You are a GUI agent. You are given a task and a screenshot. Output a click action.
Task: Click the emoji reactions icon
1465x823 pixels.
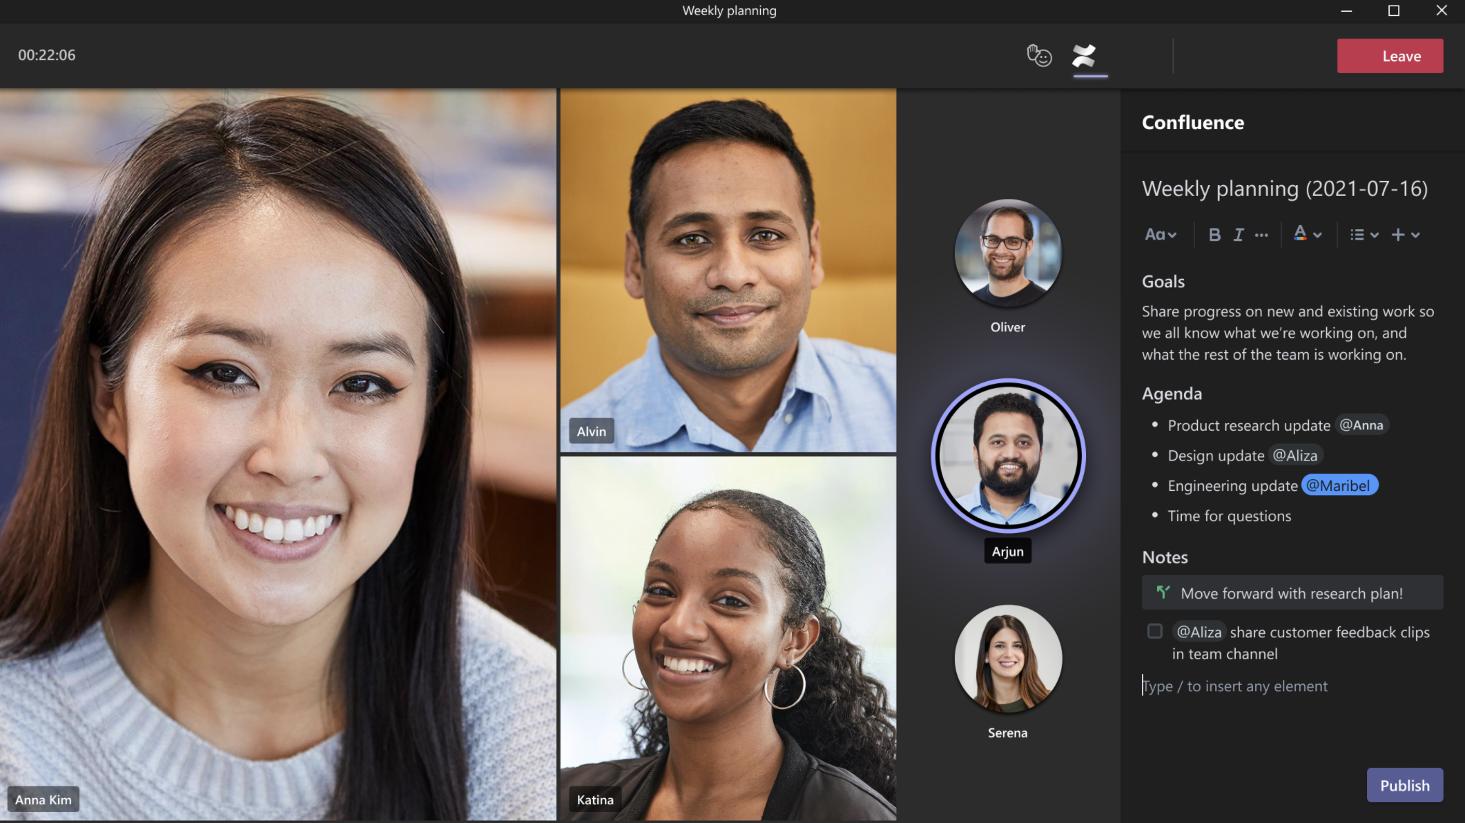tap(1040, 55)
